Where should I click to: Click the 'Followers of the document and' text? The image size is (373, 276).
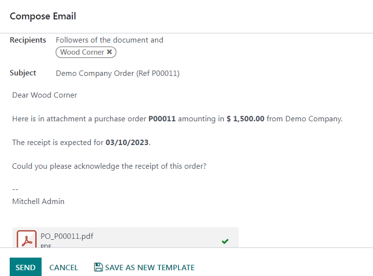coord(109,40)
